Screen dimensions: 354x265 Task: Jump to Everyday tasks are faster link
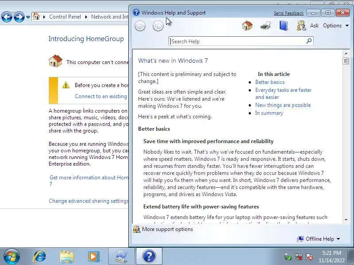coord(283,94)
